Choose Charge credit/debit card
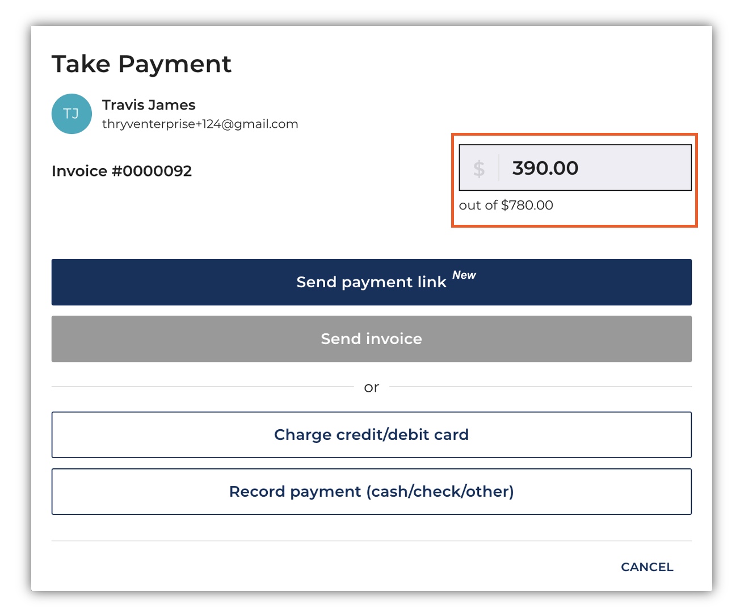The width and height of the screenshot is (740, 612). click(371, 435)
